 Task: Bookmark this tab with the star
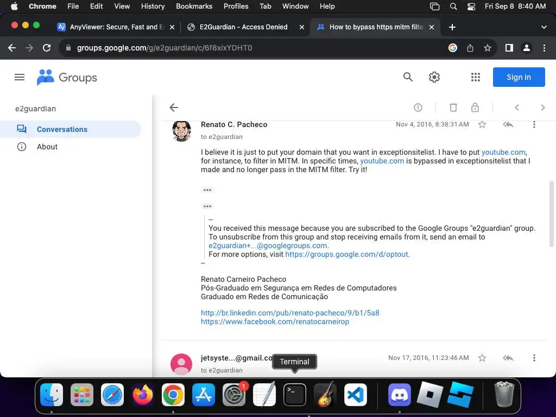pyautogui.click(x=488, y=48)
